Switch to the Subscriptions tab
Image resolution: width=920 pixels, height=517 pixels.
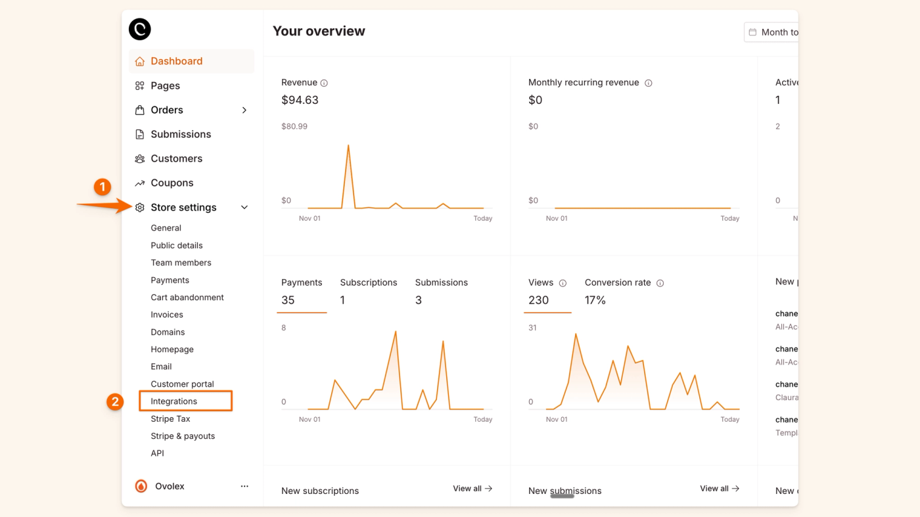pyautogui.click(x=368, y=282)
